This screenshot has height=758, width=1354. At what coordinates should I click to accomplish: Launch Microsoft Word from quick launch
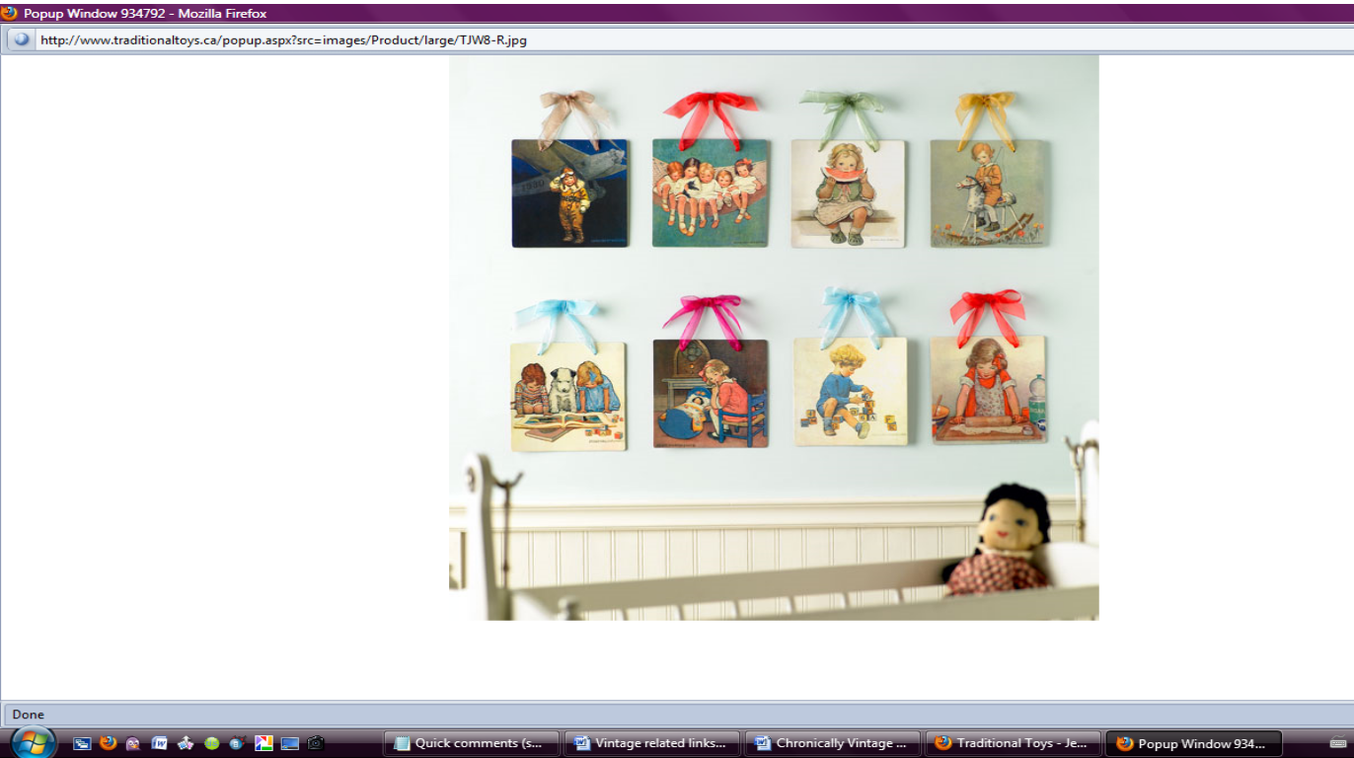159,743
